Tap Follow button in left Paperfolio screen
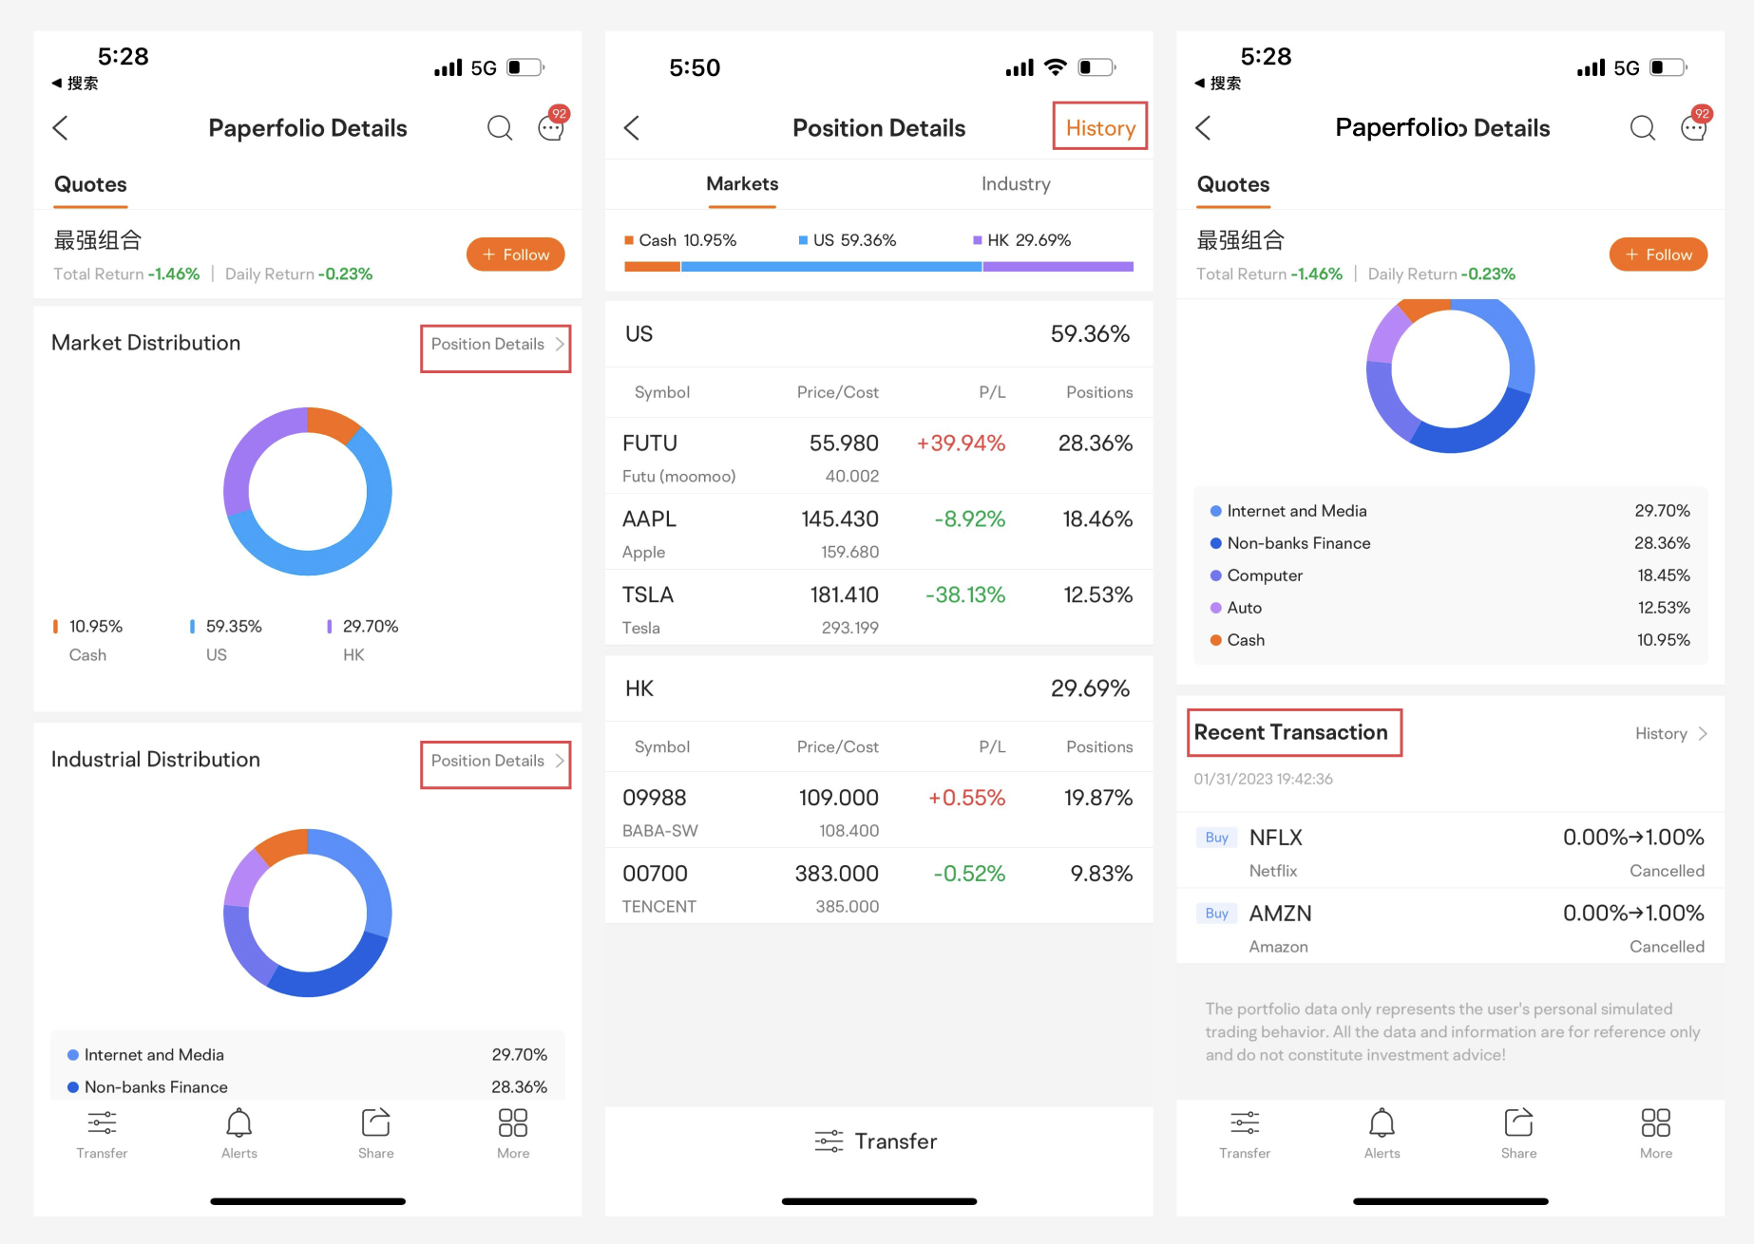The image size is (1754, 1244). point(516,254)
